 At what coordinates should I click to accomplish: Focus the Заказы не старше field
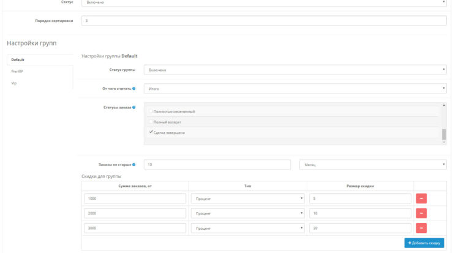pos(217,165)
